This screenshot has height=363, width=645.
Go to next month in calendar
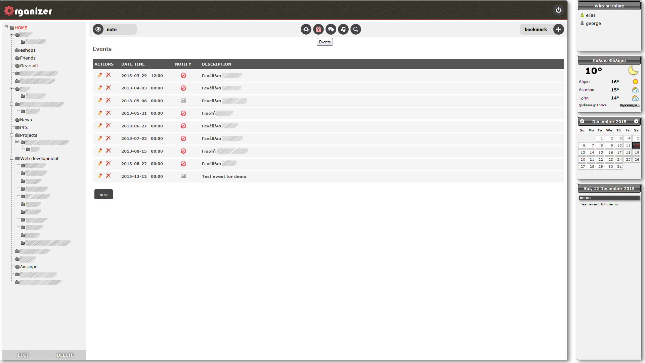[636, 121]
